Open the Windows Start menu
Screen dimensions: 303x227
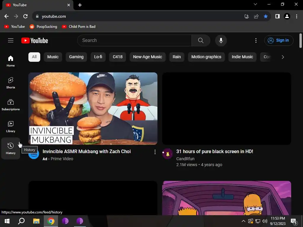[x=7, y=221]
